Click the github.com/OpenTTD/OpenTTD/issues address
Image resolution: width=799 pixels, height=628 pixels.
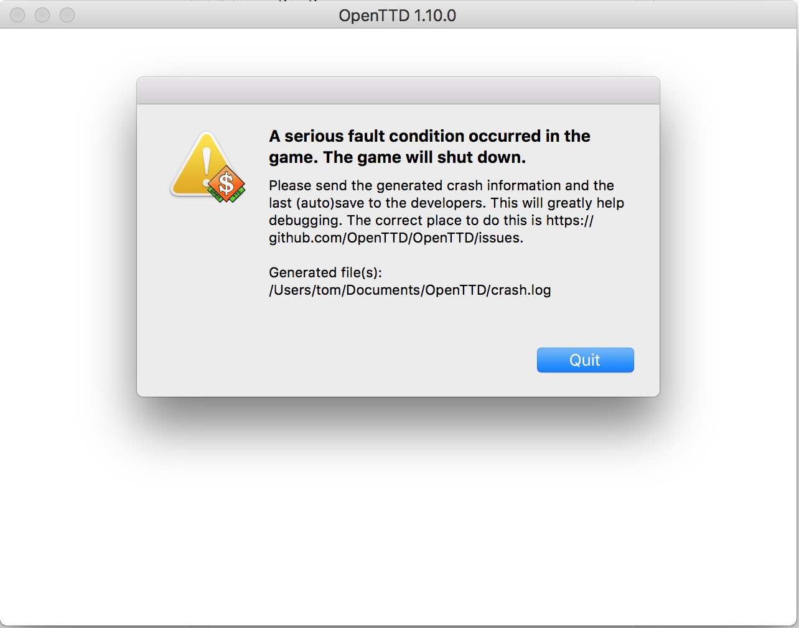click(x=396, y=238)
